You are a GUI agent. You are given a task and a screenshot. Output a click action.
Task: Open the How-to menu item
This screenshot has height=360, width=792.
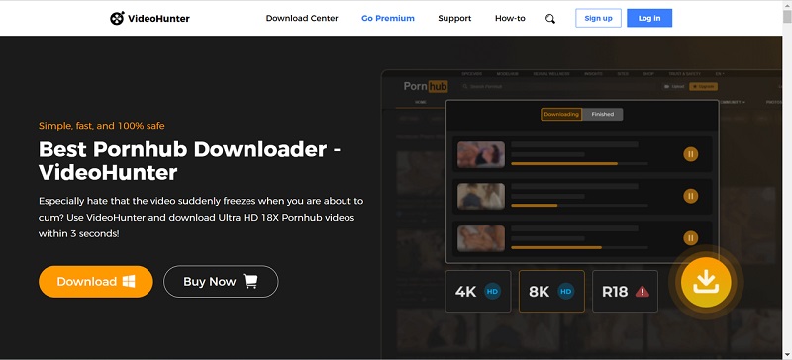pos(510,18)
